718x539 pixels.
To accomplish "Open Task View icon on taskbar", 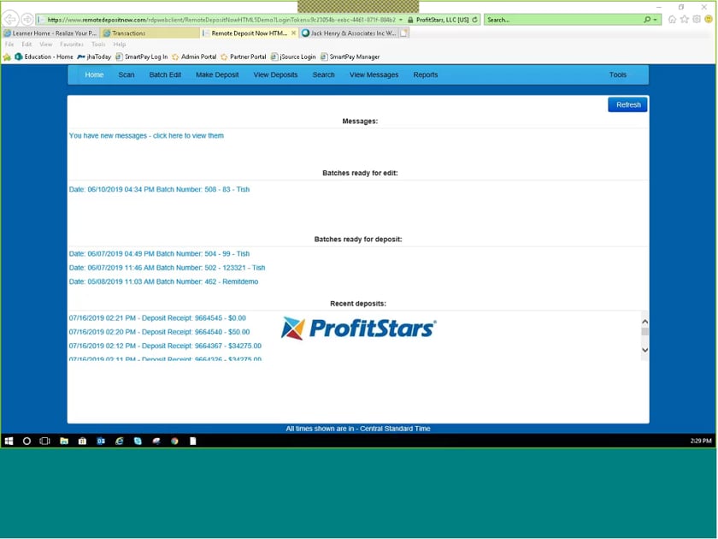I will pos(44,441).
